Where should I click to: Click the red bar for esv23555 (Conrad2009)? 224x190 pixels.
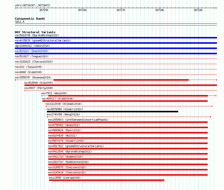(x=106, y=180)
